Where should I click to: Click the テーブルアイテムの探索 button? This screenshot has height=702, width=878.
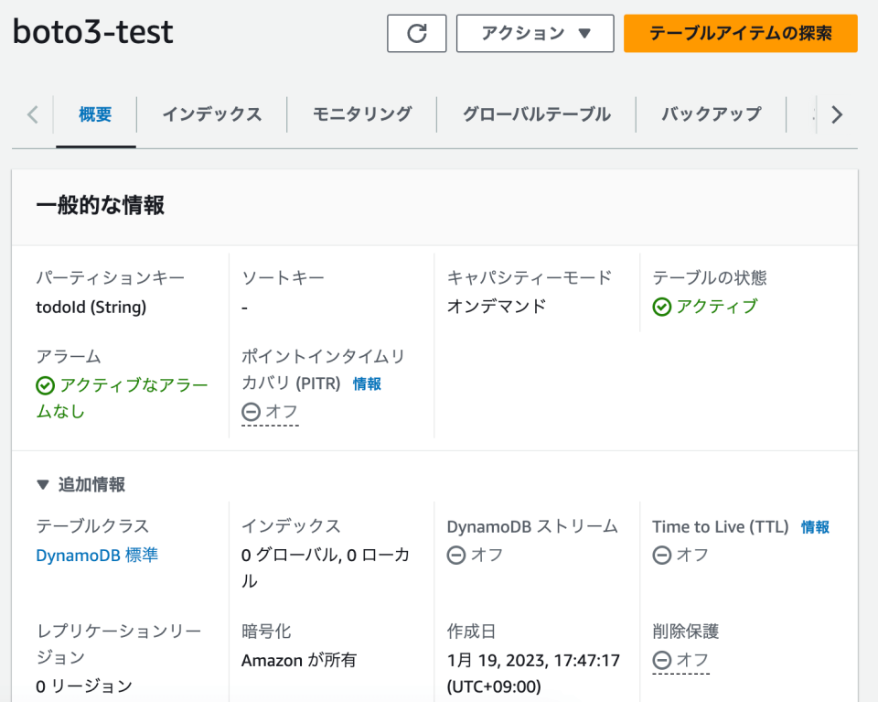pyautogui.click(x=740, y=33)
